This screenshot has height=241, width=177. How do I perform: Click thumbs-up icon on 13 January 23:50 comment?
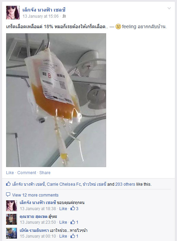[73, 222]
